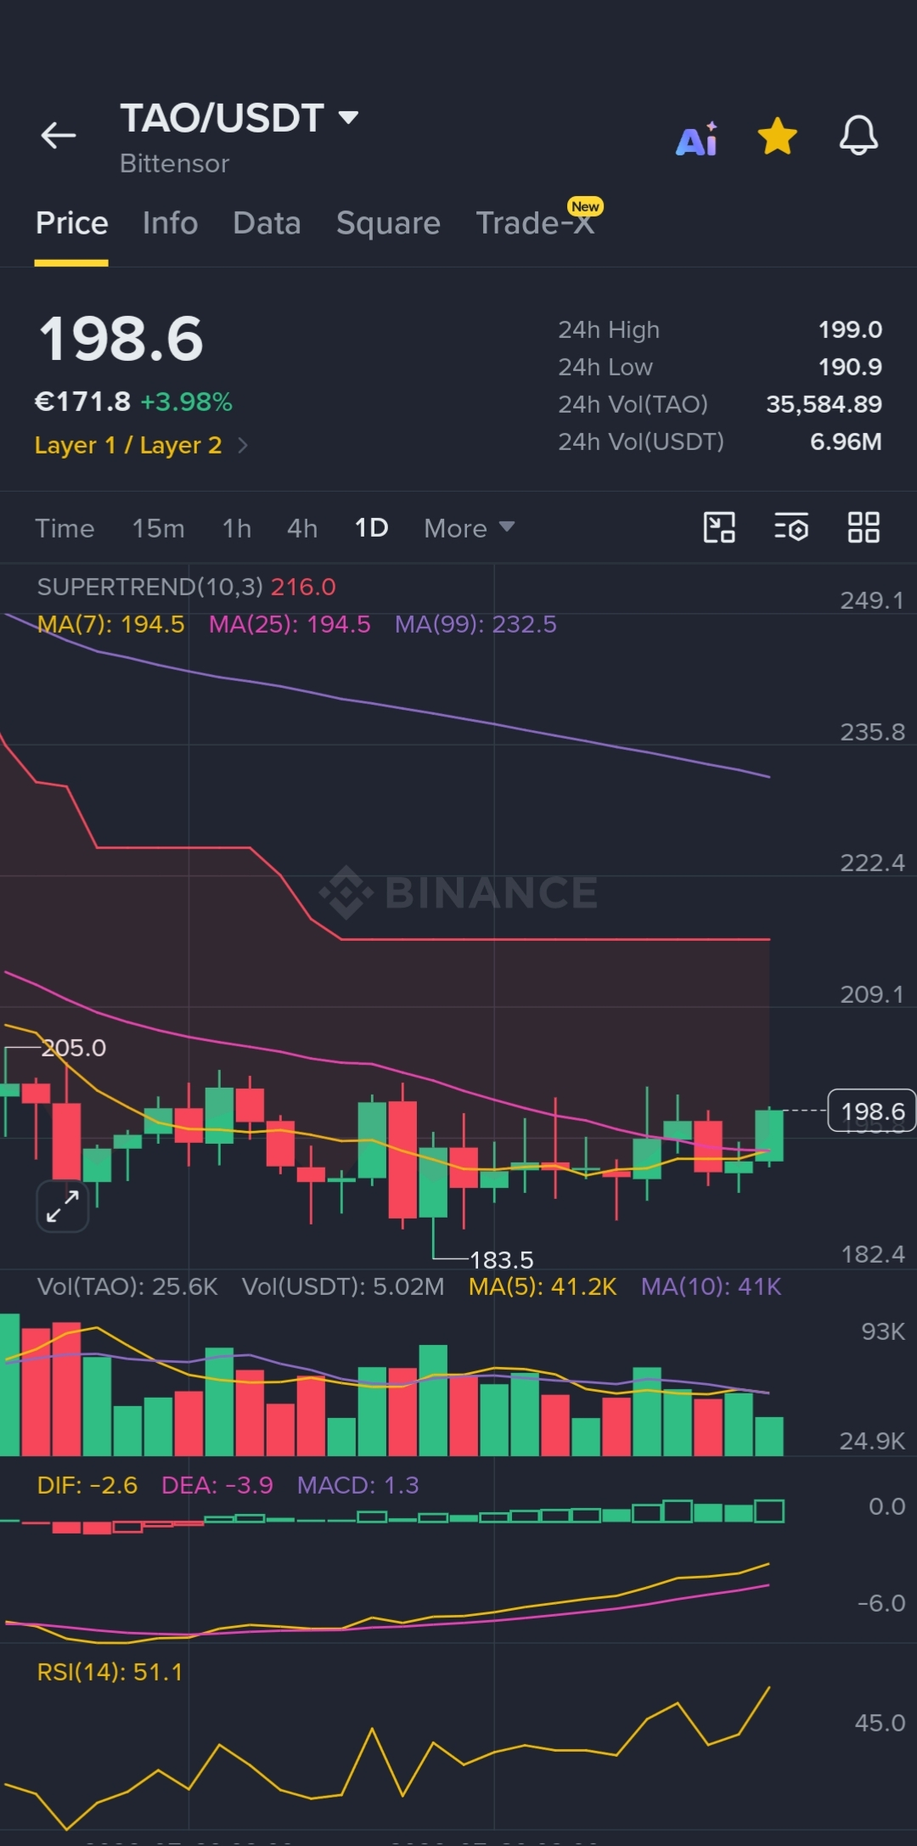Tap the 24h High value 199.0

point(850,329)
